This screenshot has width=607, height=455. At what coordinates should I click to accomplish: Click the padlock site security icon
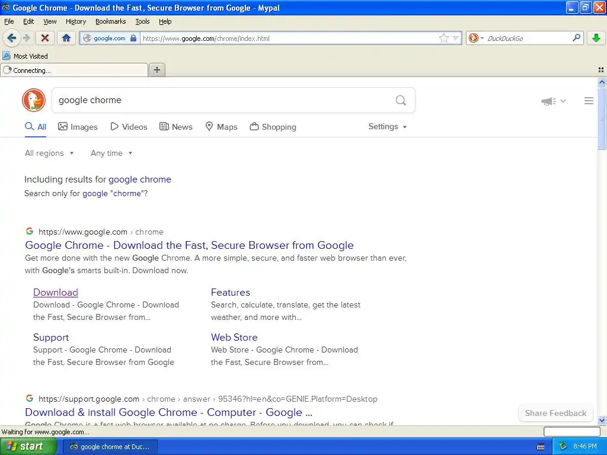click(x=133, y=38)
